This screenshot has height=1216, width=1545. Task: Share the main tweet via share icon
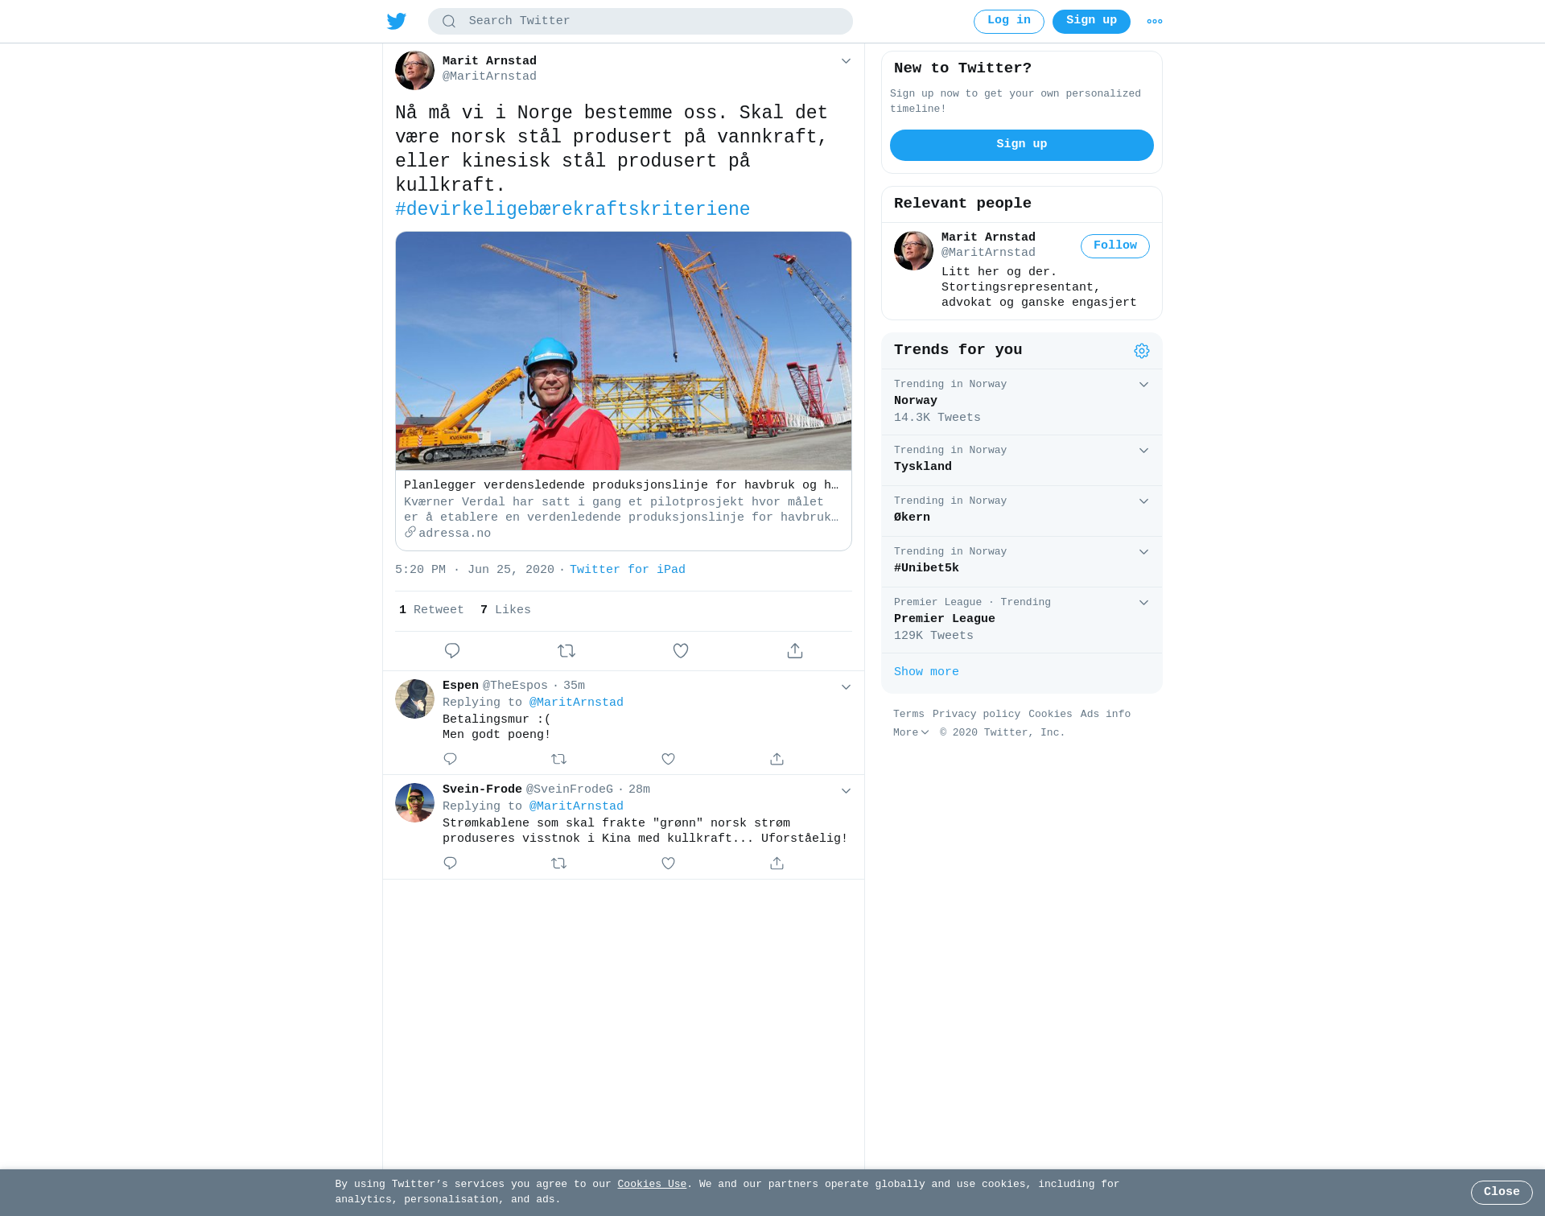point(795,650)
